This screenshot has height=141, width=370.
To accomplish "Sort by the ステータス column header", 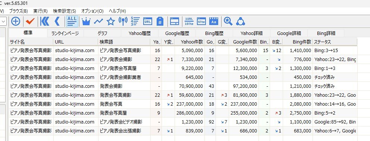I will tap(335, 42).
